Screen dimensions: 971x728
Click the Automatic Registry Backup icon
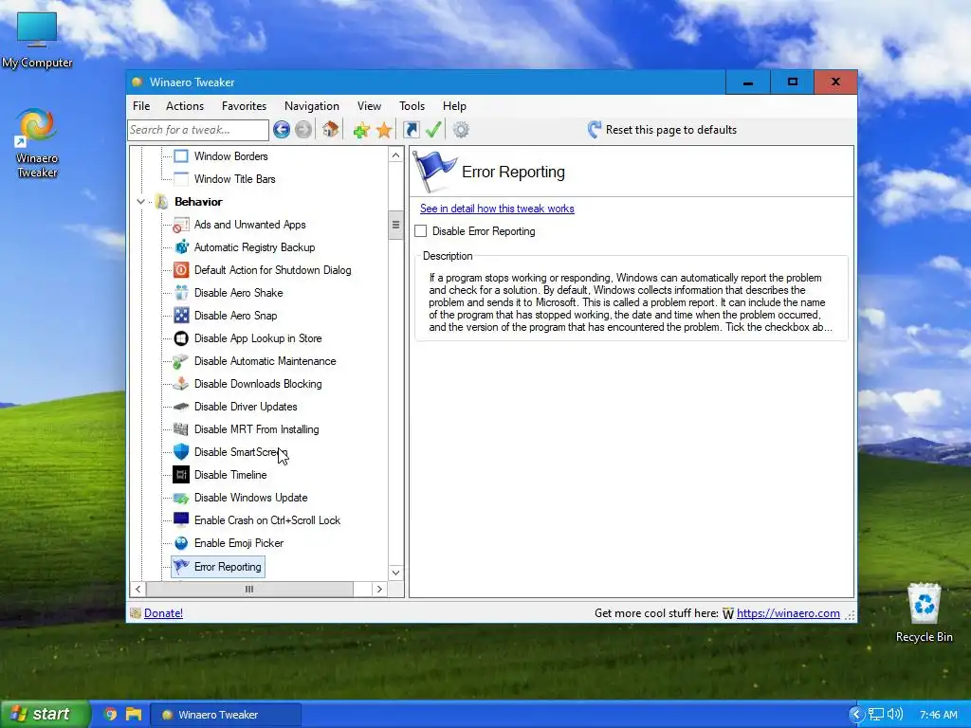pyautogui.click(x=181, y=247)
